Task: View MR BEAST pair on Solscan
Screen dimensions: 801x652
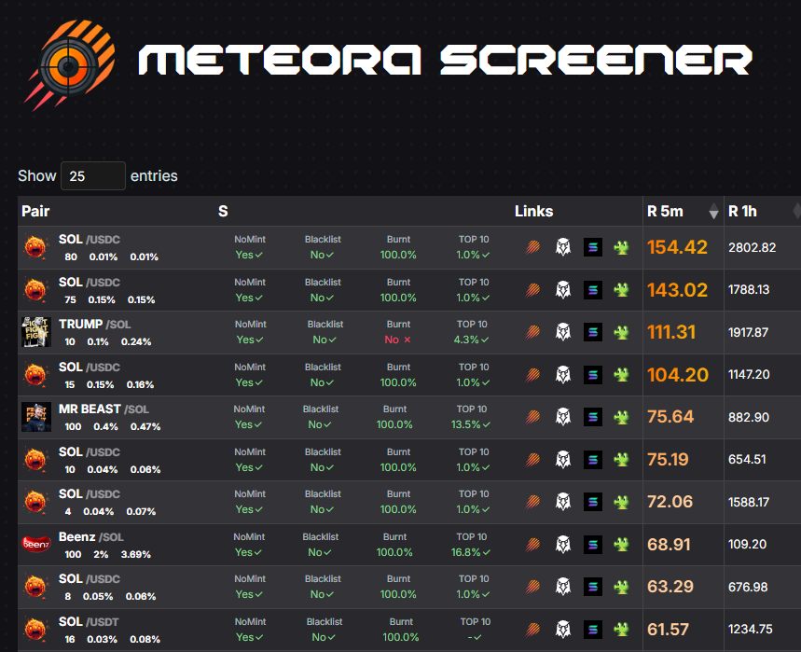Action: pyautogui.click(x=593, y=417)
